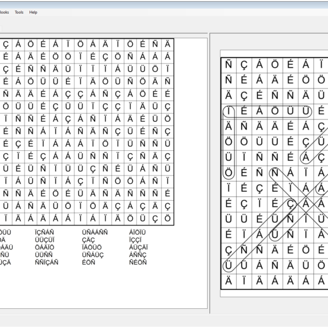Viewport: 328px width, 328px height.
Task: Open the Help menu
Action: 33,12
